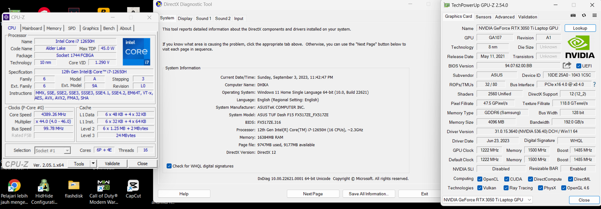
Task: Switch to the Memory tab in CPU-Z
Action: coord(54,28)
